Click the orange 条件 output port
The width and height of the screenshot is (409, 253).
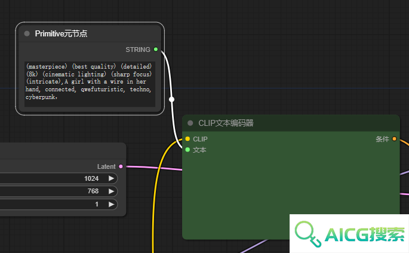(x=394, y=139)
